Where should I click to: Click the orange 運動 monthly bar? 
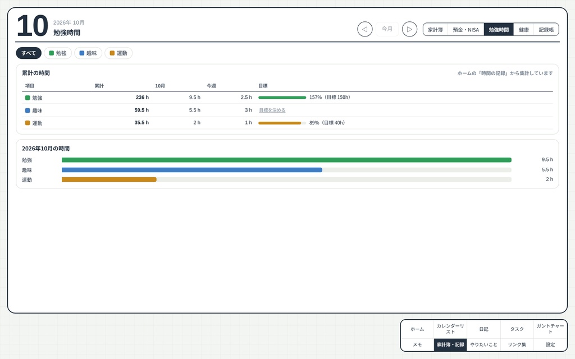point(109,179)
